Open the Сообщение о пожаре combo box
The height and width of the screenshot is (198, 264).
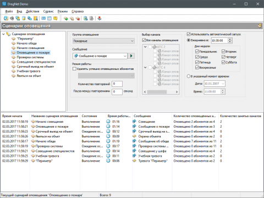(x=100, y=56)
